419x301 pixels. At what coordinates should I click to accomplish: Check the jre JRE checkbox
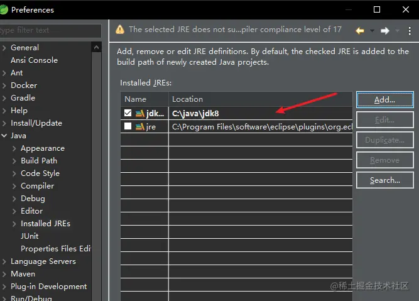(128, 126)
